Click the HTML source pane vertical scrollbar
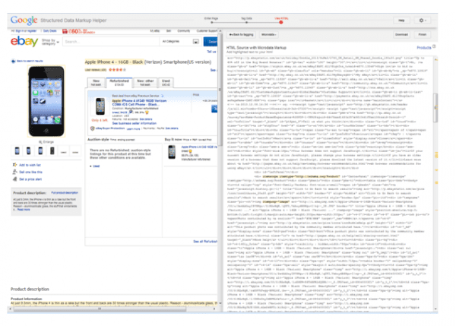 click(x=435, y=108)
